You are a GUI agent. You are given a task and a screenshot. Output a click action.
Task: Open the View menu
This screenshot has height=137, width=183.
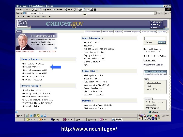[28, 17]
